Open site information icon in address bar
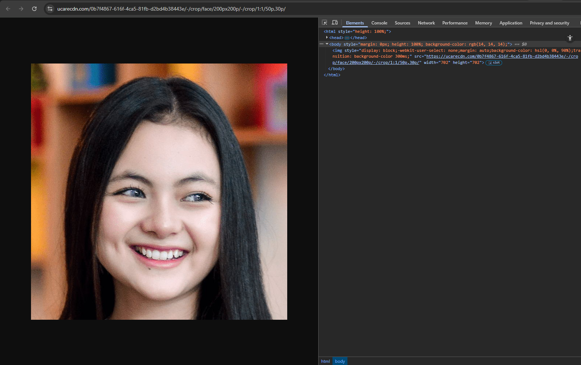 click(x=50, y=9)
